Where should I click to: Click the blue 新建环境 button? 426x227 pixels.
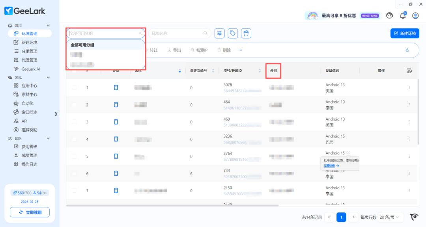point(405,33)
